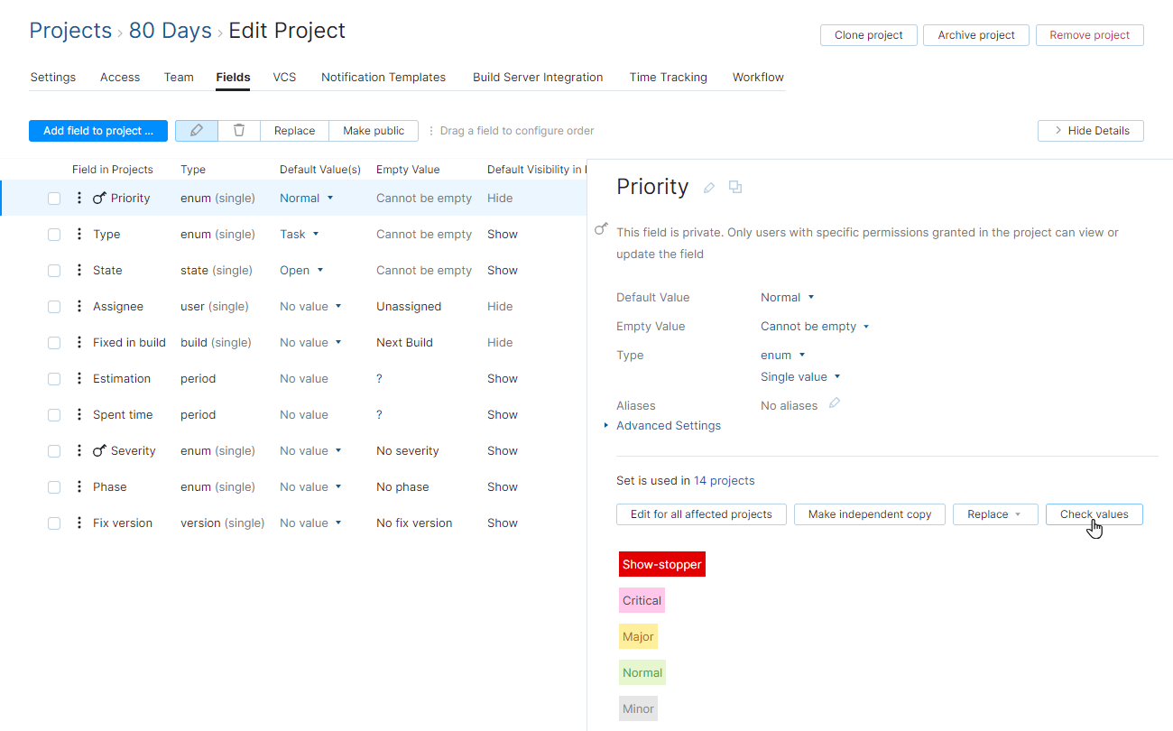Image resolution: width=1173 pixels, height=731 pixels.
Task: Click the pencil icon next to Priority heading
Action: (708, 187)
